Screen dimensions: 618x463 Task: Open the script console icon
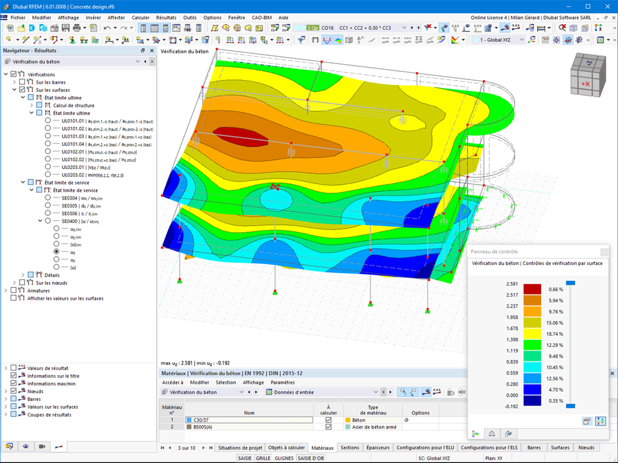176,28
